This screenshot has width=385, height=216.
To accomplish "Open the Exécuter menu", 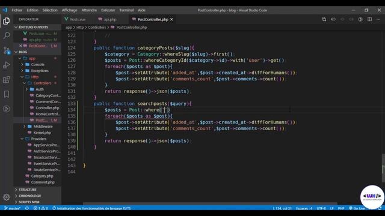I will [x=108, y=10].
